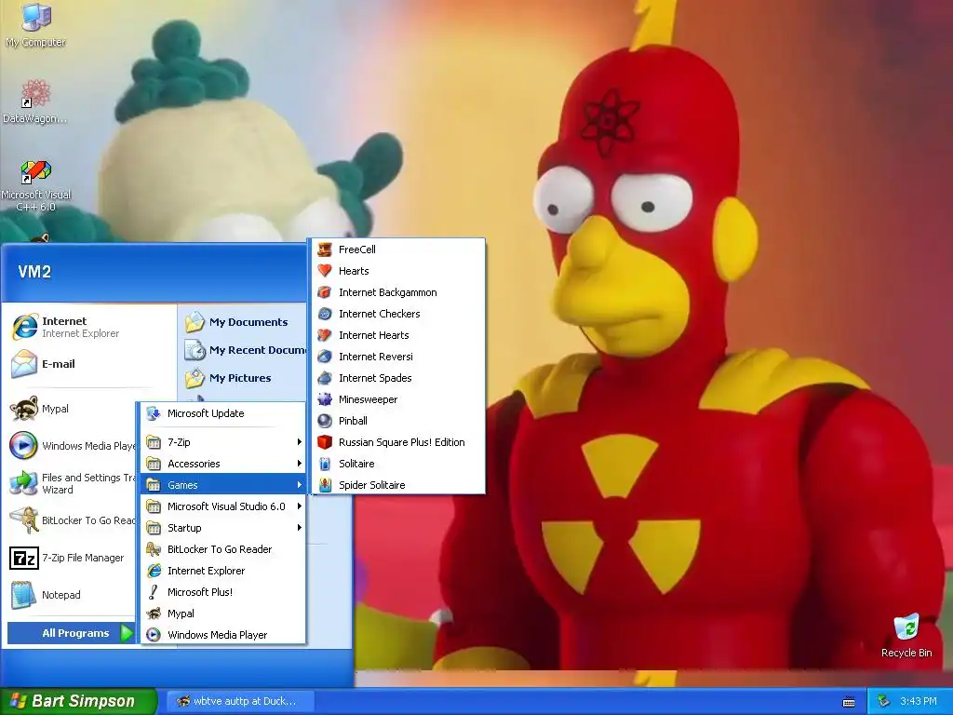Launch Hearts game
Screen dimensions: 953x715
tap(397, 271)
